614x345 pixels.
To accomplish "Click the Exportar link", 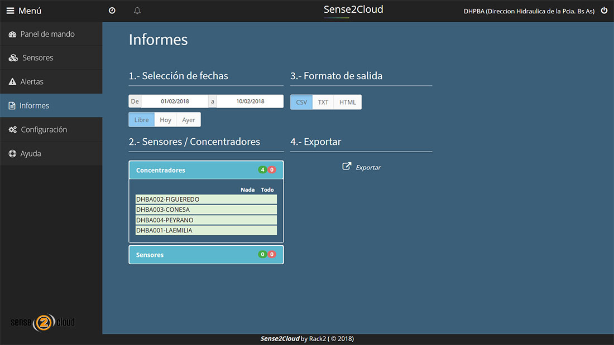I will (x=368, y=167).
